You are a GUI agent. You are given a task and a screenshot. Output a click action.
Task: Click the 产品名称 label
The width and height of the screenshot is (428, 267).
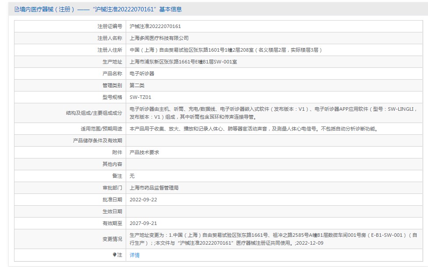(112, 74)
